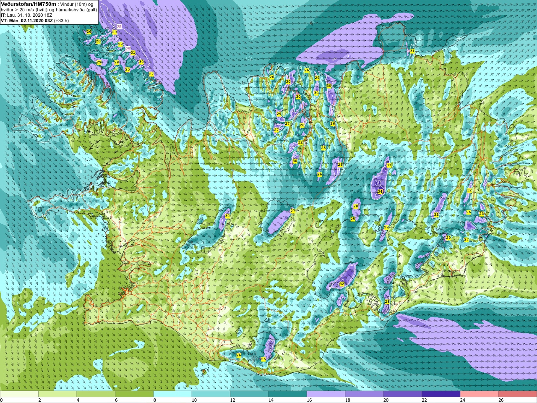Screen dimensions: 537x403
Task: Click the yellow "34" peak gust marker
Action: pos(380,191)
